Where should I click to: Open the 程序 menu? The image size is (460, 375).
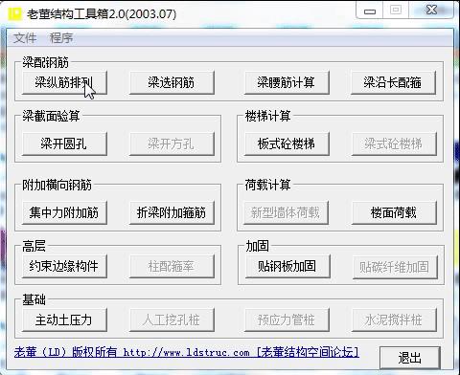click(x=61, y=38)
